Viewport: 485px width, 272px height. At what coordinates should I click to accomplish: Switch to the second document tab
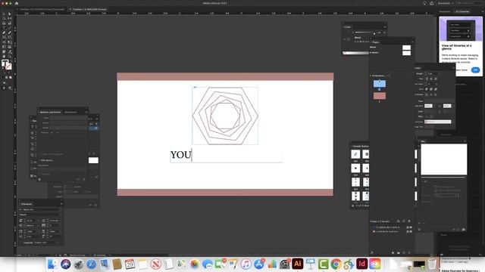[88, 9]
